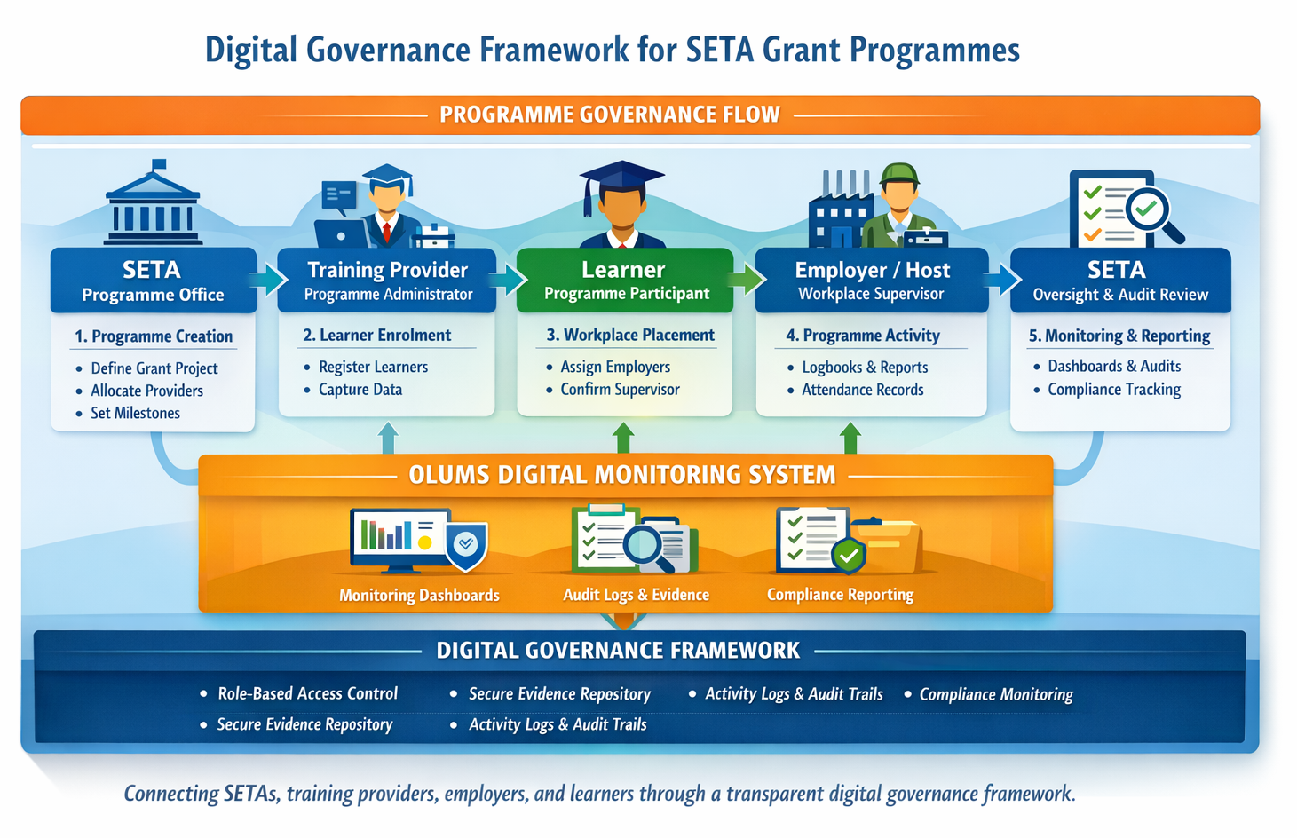Click the SETA Oversight & Audit Review box
Viewport: 1297px width, 838px height.
point(1120,281)
